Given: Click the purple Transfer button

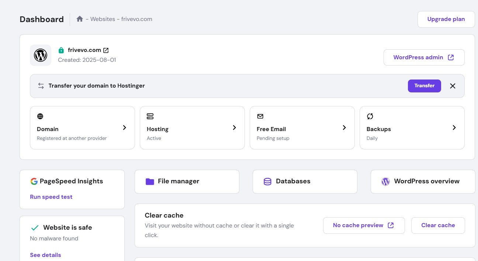Looking at the screenshot, I should click(424, 86).
